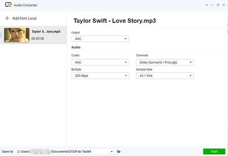Click the Audio Converter title text

26,5
